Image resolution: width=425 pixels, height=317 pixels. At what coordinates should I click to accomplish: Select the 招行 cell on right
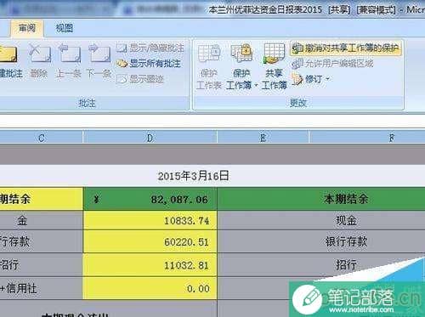click(321, 265)
